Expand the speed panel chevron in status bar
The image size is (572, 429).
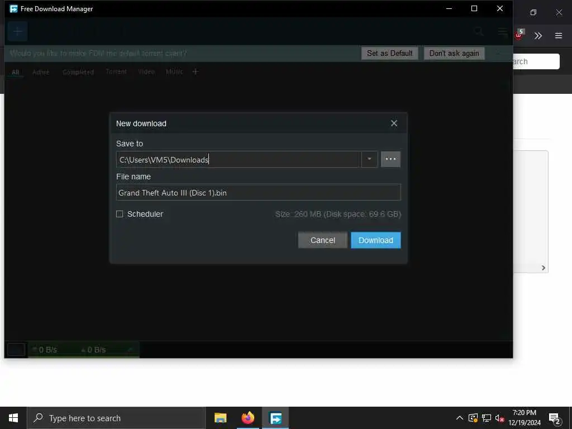click(130, 350)
